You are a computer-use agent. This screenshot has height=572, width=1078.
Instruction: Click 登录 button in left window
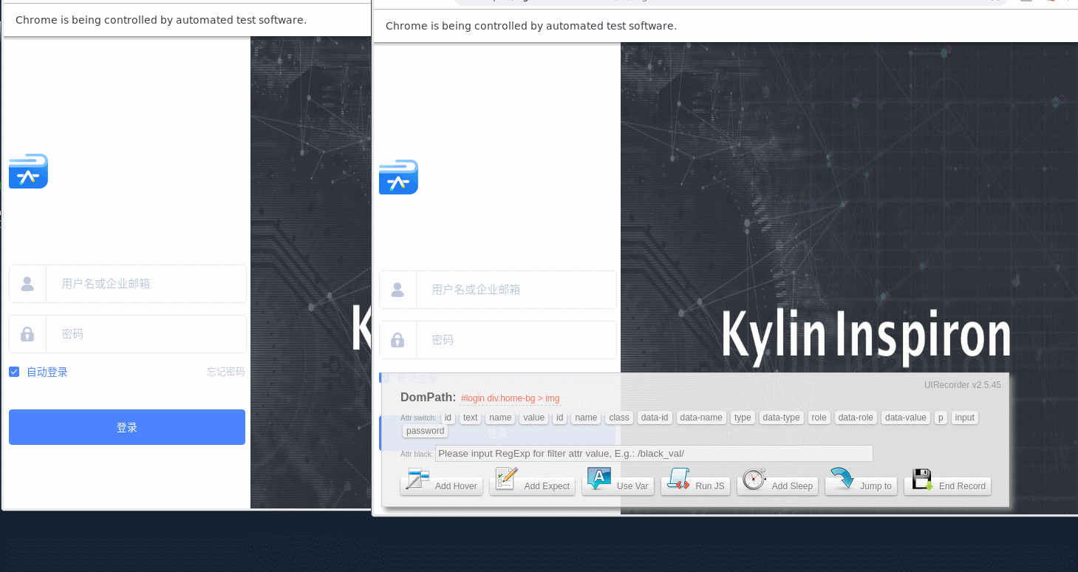pos(127,427)
